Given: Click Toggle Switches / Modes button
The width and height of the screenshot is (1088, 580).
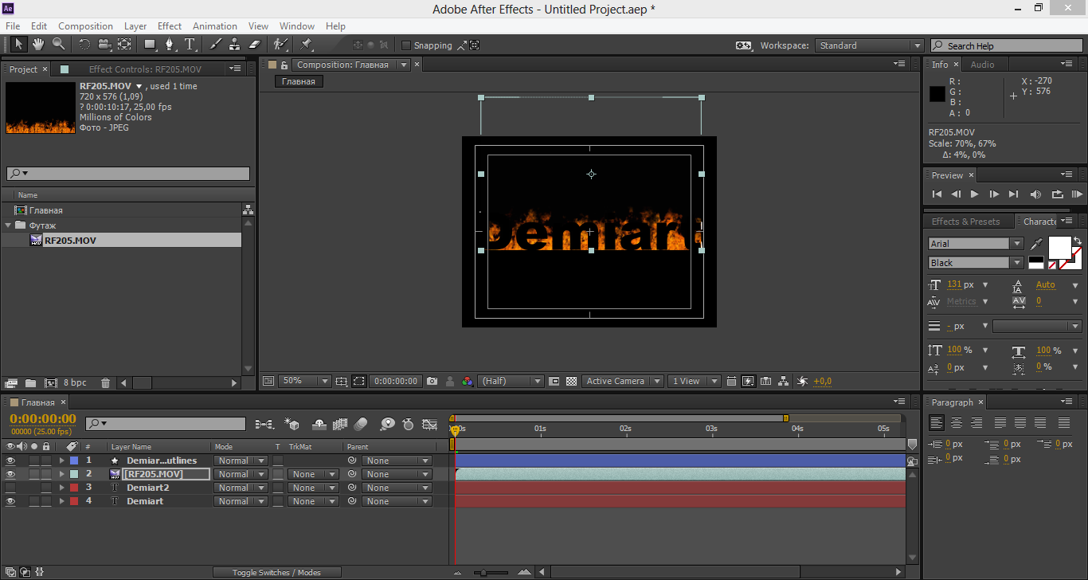Looking at the screenshot, I should (x=276, y=572).
